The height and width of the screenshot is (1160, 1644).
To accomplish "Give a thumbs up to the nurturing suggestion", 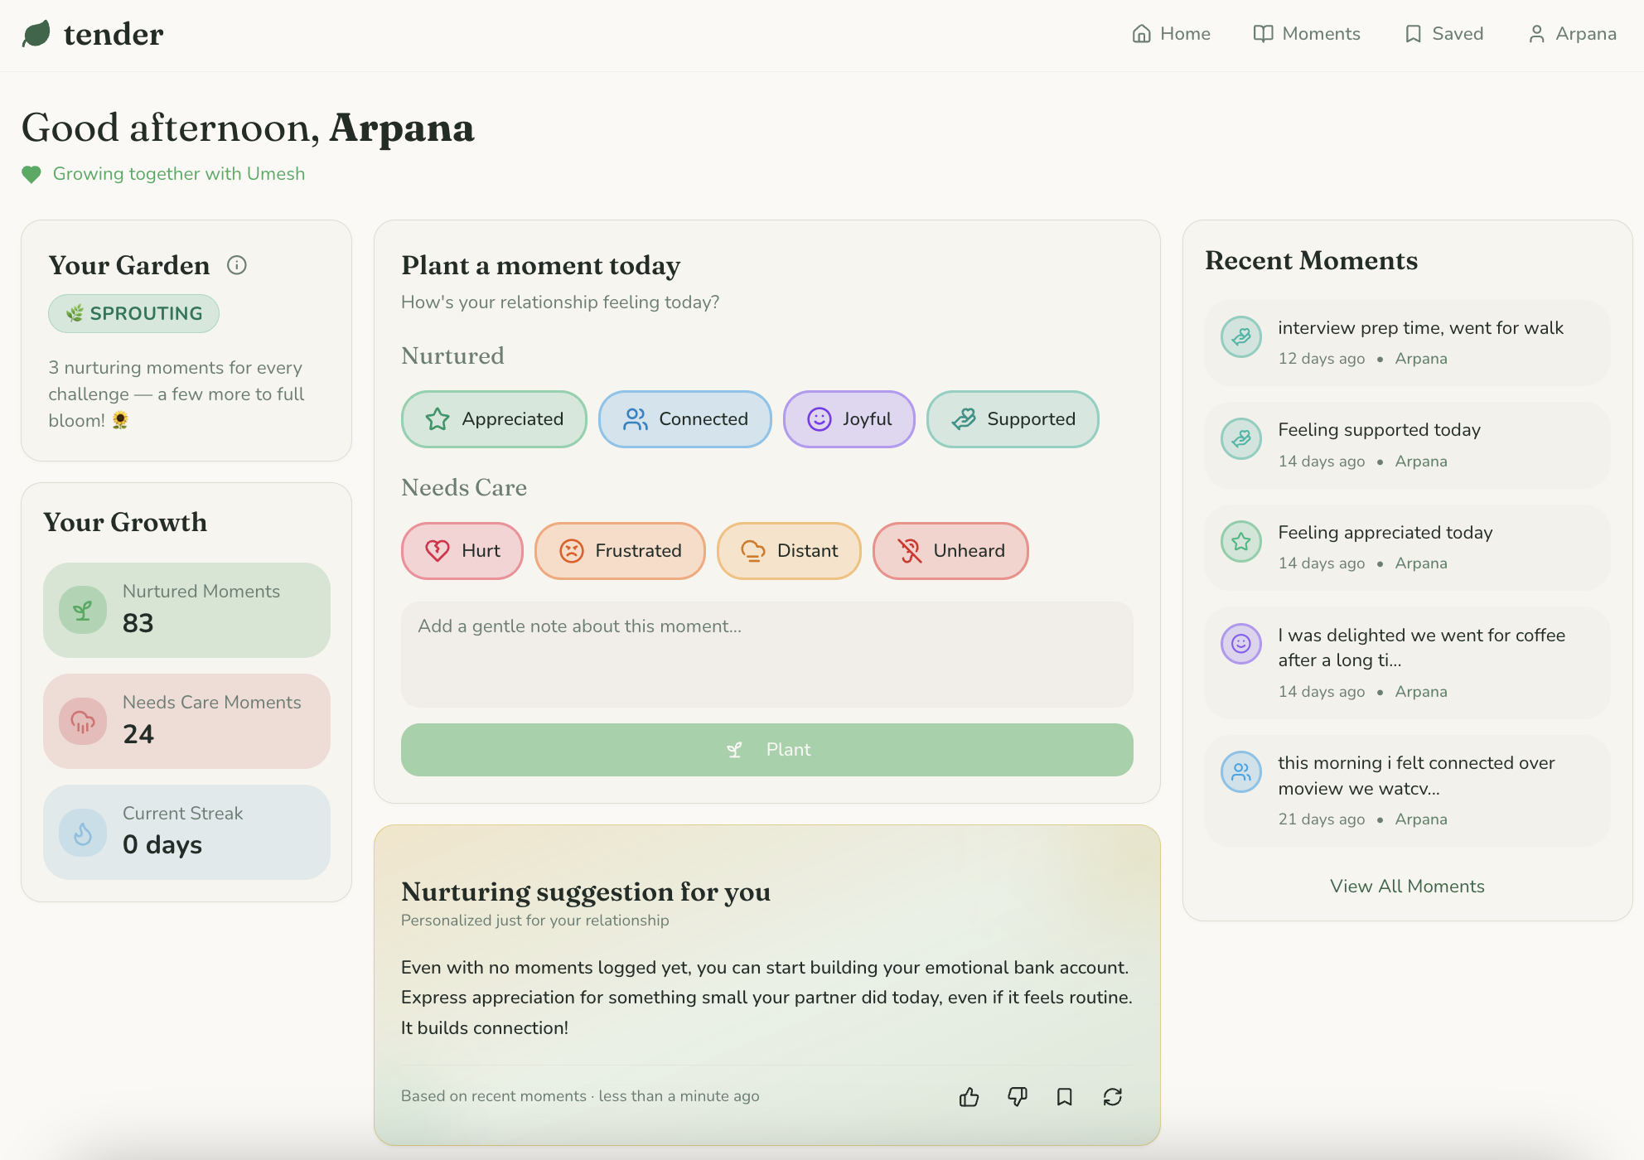I will 969,1096.
